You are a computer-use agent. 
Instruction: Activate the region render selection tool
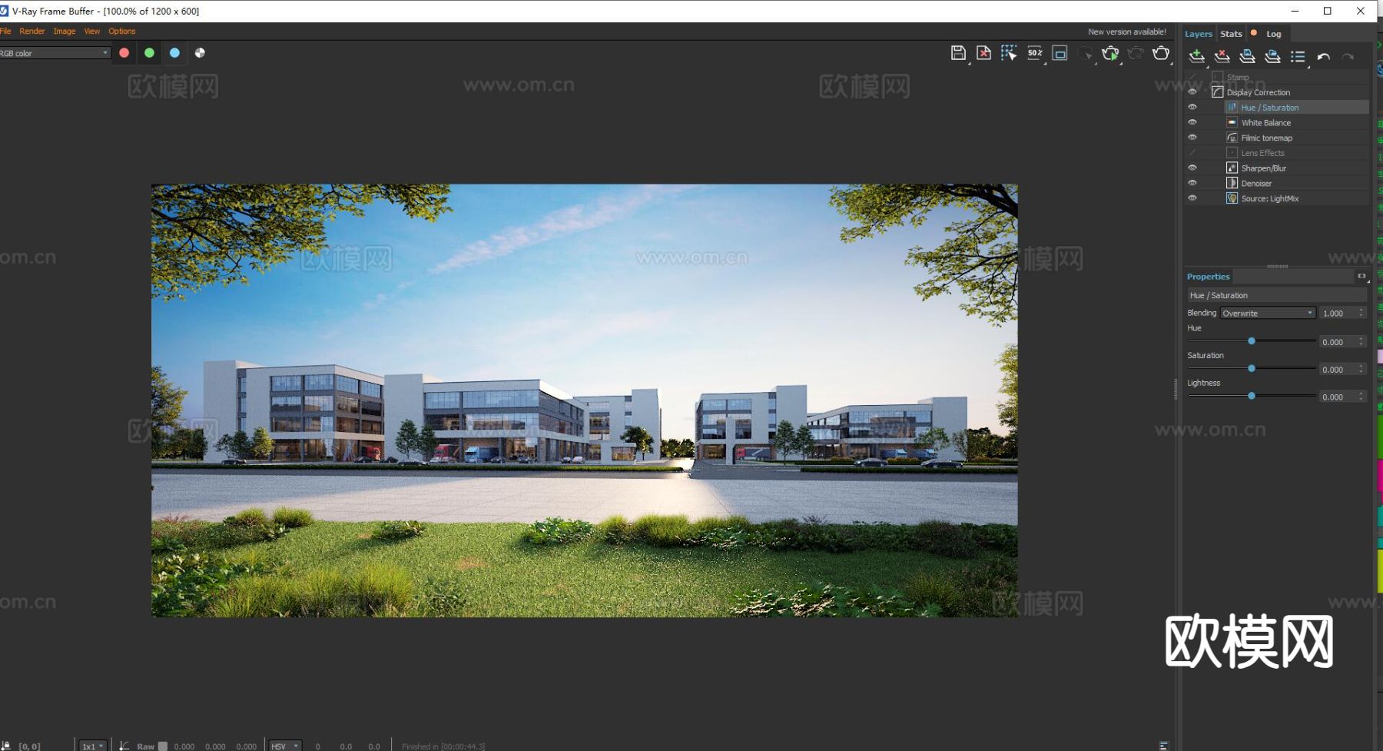coord(1009,53)
